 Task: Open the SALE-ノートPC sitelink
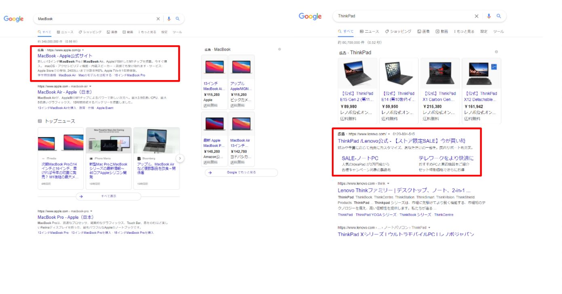pos(360,158)
